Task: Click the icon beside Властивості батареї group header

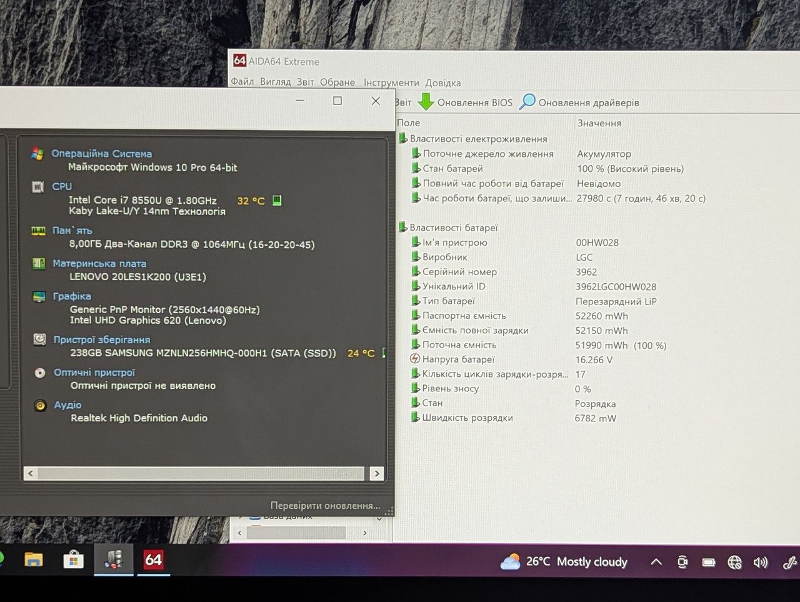Action: 403,227
